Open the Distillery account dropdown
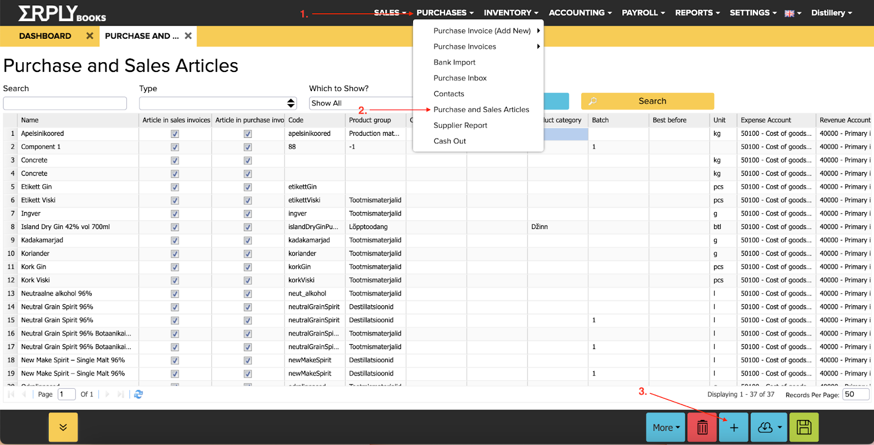The width and height of the screenshot is (874, 445). 831,13
